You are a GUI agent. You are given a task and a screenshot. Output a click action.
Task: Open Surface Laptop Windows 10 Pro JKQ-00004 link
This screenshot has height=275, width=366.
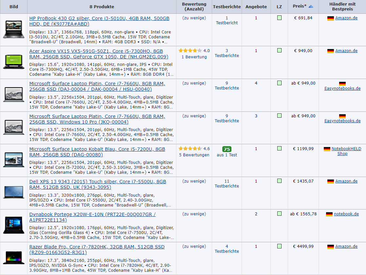pyautogui.click(x=97, y=119)
